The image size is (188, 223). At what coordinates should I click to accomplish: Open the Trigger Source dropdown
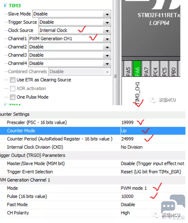click(x=75, y=22)
